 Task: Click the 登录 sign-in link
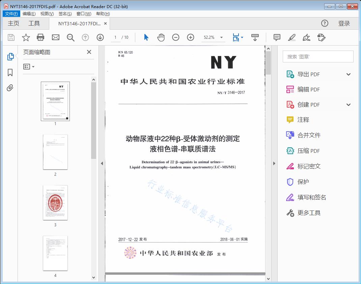[x=345, y=23]
